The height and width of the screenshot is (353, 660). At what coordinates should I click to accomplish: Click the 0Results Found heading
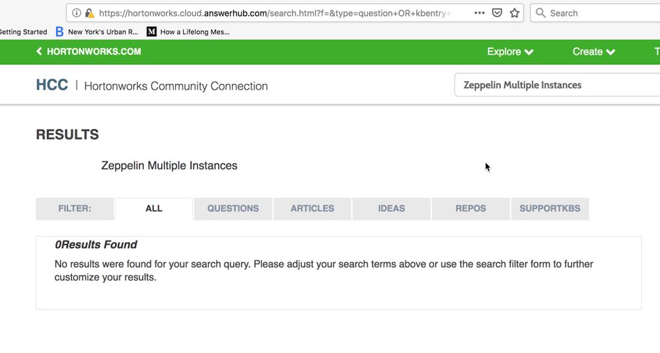(x=96, y=245)
